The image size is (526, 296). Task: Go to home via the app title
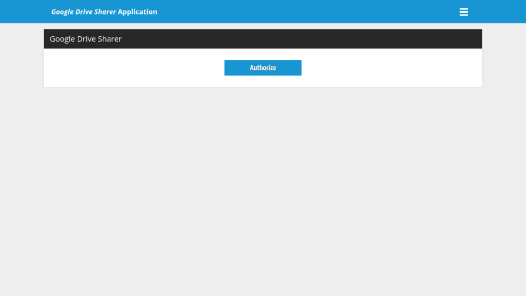[104, 12]
